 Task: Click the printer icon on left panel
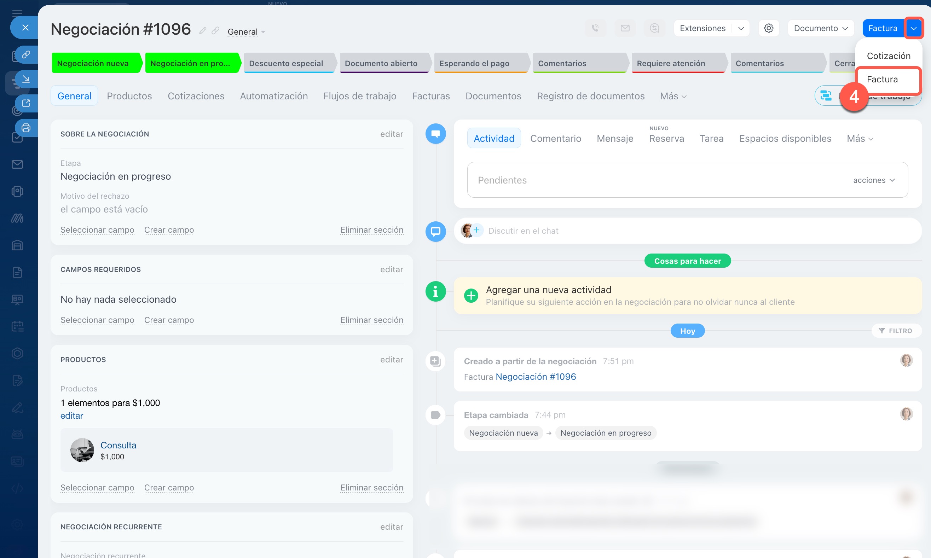pos(26,128)
